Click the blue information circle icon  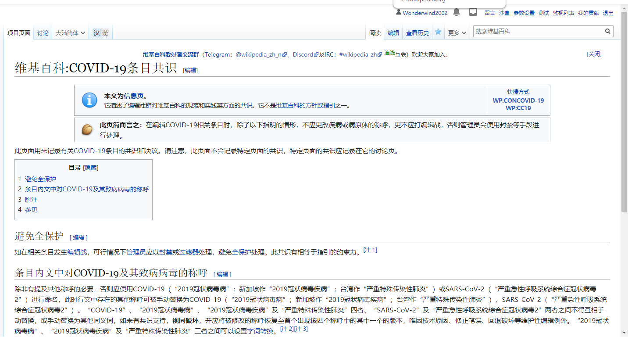point(89,100)
